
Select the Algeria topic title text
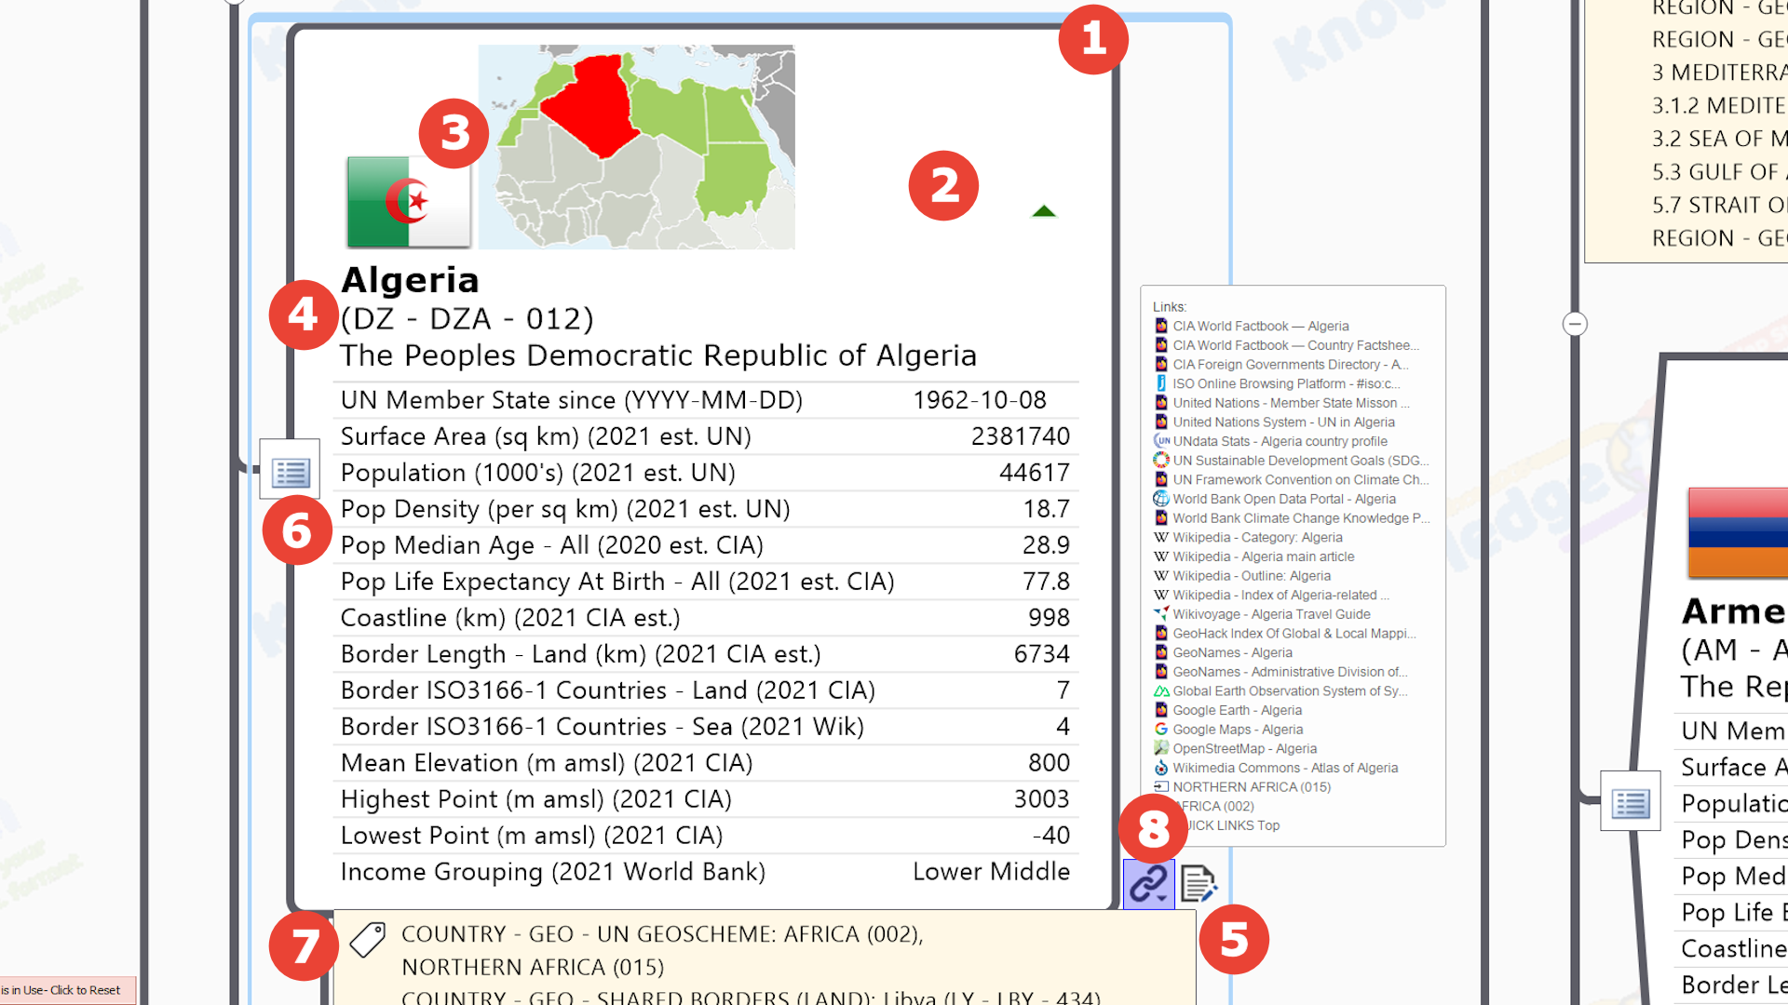pos(410,280)
